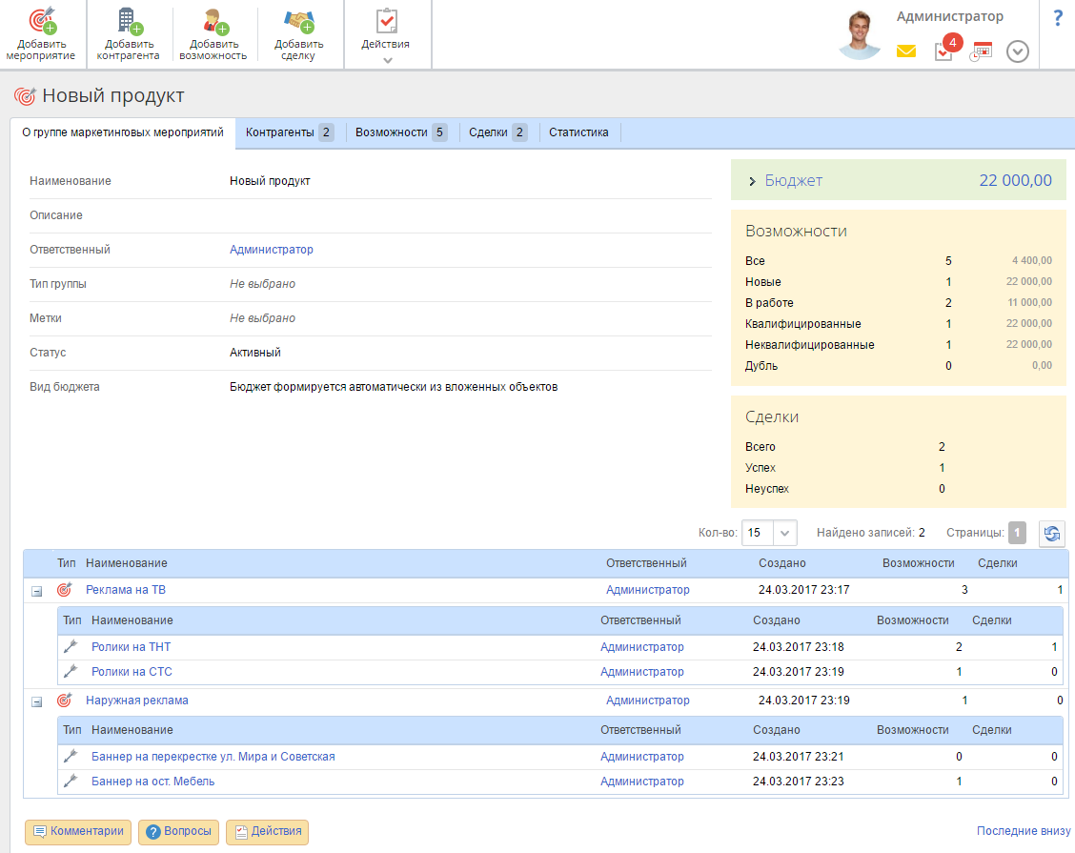The width and height of the screenshot is (1075, 853).
Task: Click the Add Deal (Добавить сделку) icon
Action: tap(298, 21)
